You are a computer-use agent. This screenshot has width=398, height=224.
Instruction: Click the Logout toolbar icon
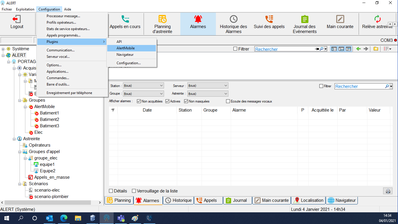(x=17, y=19)
